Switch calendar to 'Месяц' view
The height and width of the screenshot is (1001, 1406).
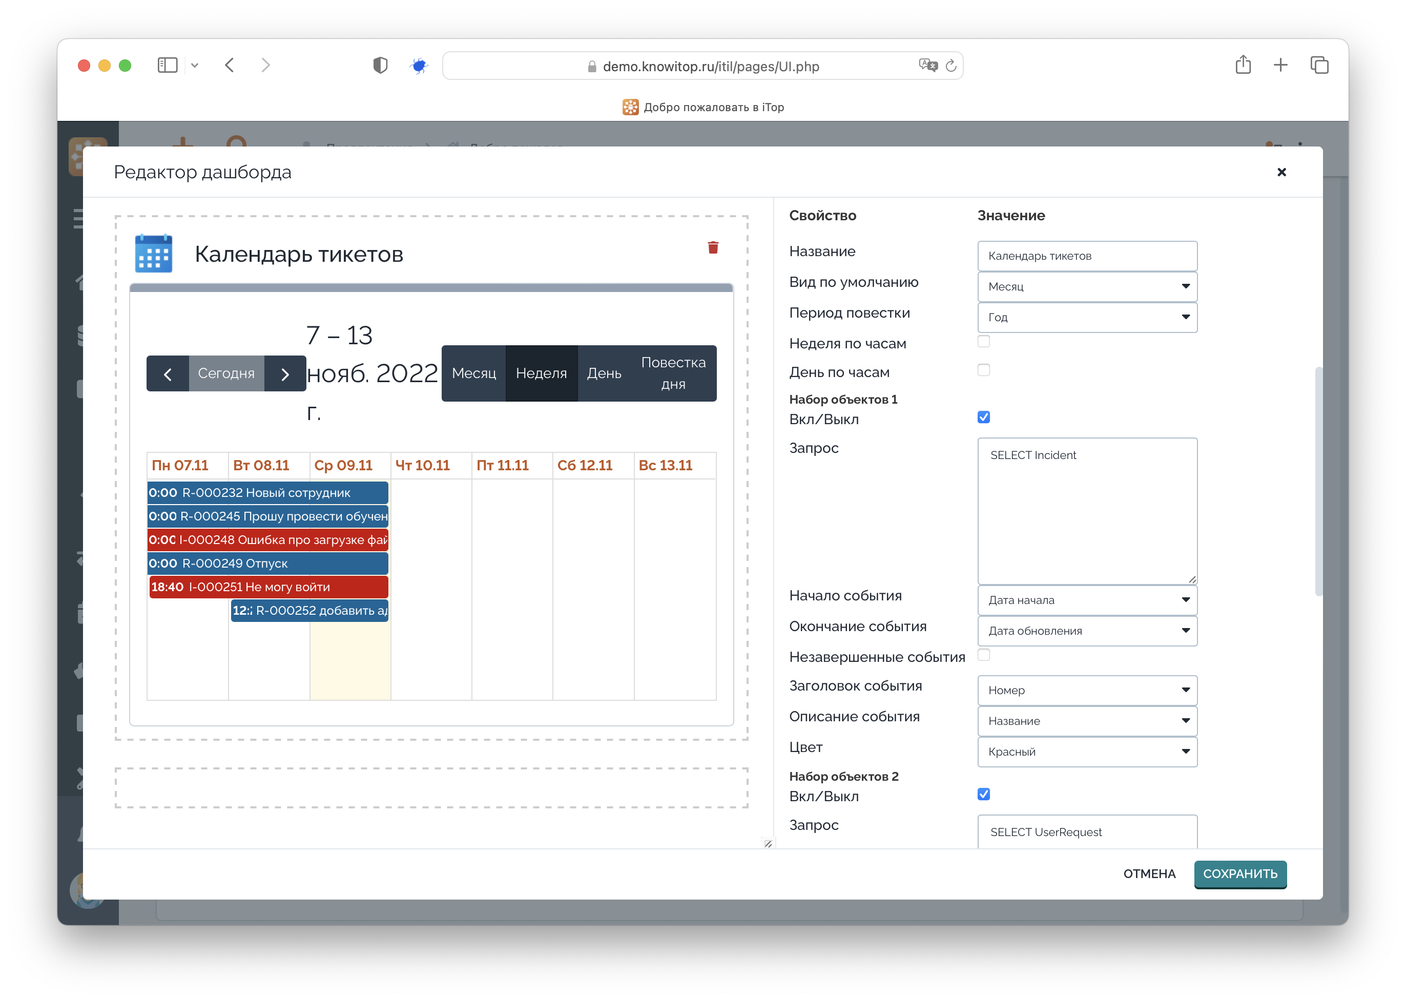click(x=473, y=373)
